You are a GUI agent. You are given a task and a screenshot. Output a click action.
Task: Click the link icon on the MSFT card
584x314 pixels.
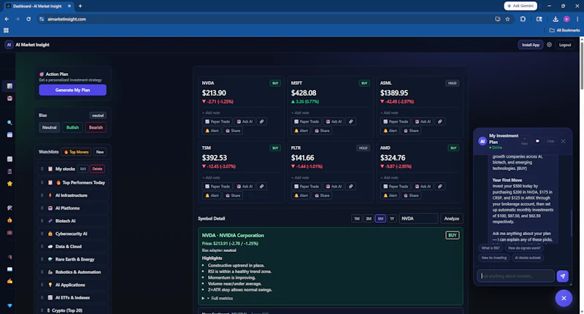tap(351, 121)
